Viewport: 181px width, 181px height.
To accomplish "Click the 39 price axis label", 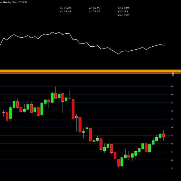I will point(172,168).
